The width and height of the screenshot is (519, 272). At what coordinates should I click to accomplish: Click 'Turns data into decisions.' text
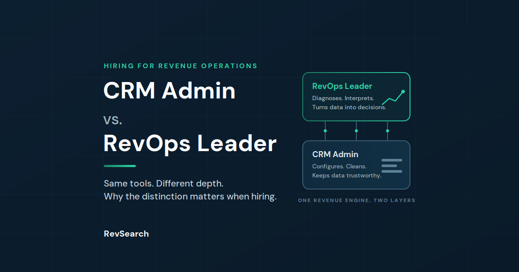click(349, 107)
